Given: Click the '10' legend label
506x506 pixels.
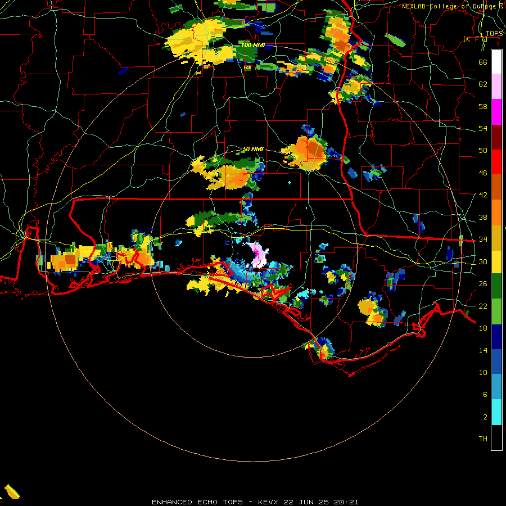Looking at the screenshot, I should tap(483, 373).
